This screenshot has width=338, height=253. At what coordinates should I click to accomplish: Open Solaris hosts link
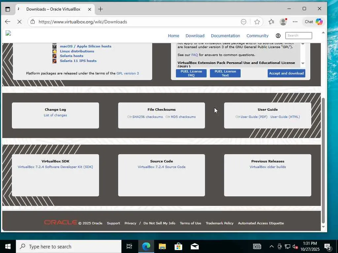72,56
